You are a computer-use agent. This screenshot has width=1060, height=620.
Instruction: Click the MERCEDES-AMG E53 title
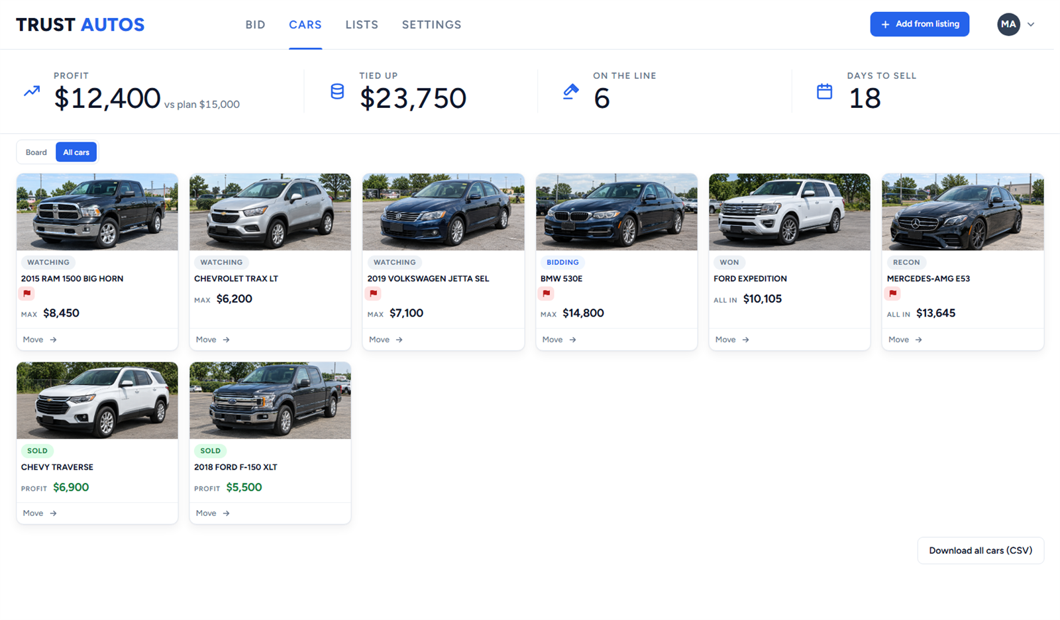(x=928, y=279)
